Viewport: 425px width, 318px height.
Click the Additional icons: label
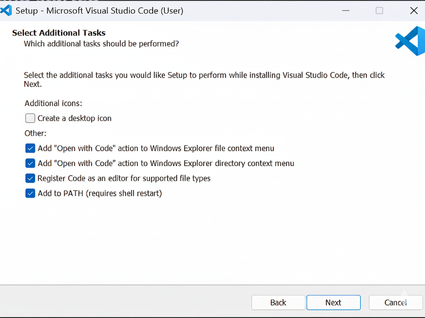tap(53, 103)
